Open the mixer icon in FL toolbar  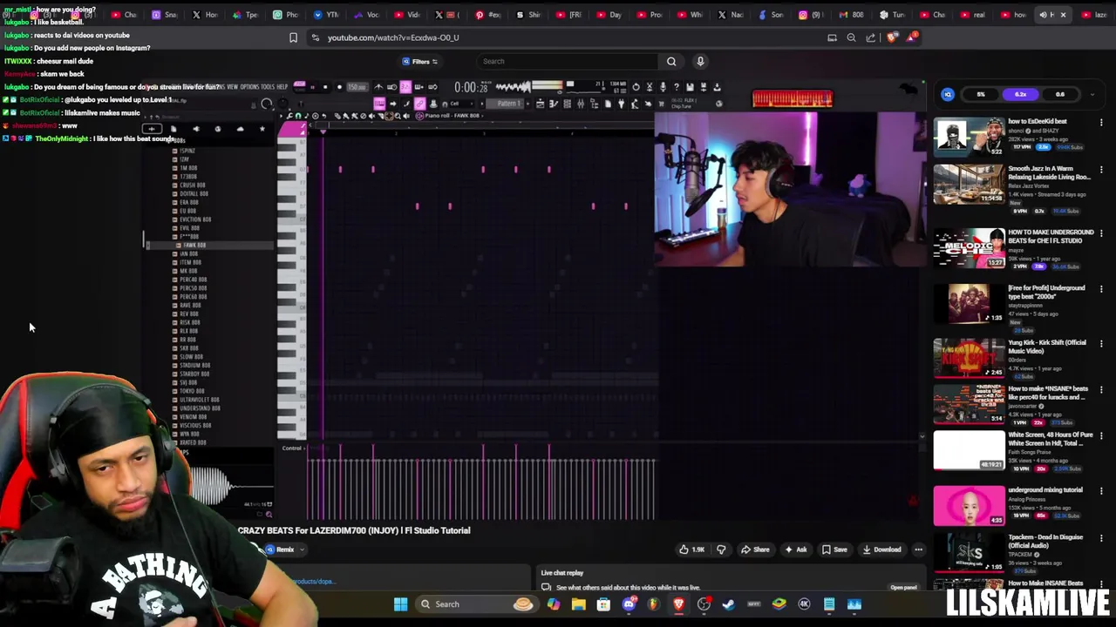point(581,104)
